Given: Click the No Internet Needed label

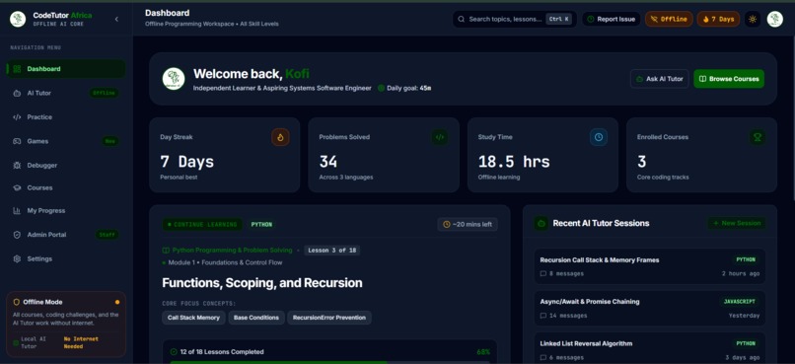Looking at the screenshot, I should (81, 342).
